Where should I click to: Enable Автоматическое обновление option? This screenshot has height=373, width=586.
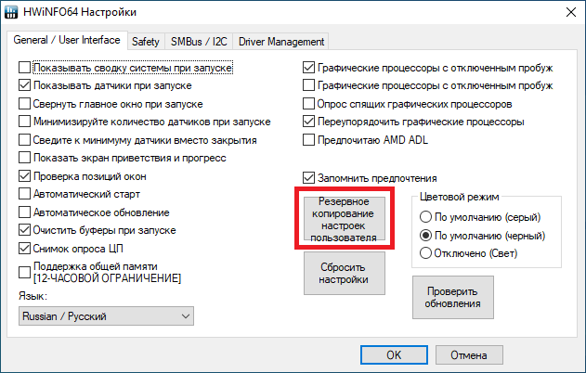click(25, 212)
